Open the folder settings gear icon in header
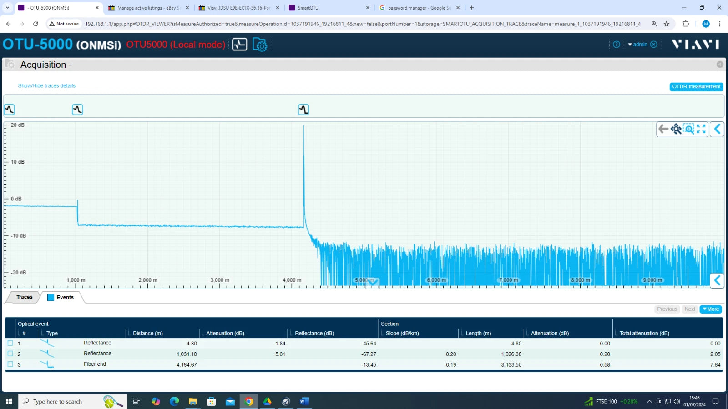 (260, 45)
